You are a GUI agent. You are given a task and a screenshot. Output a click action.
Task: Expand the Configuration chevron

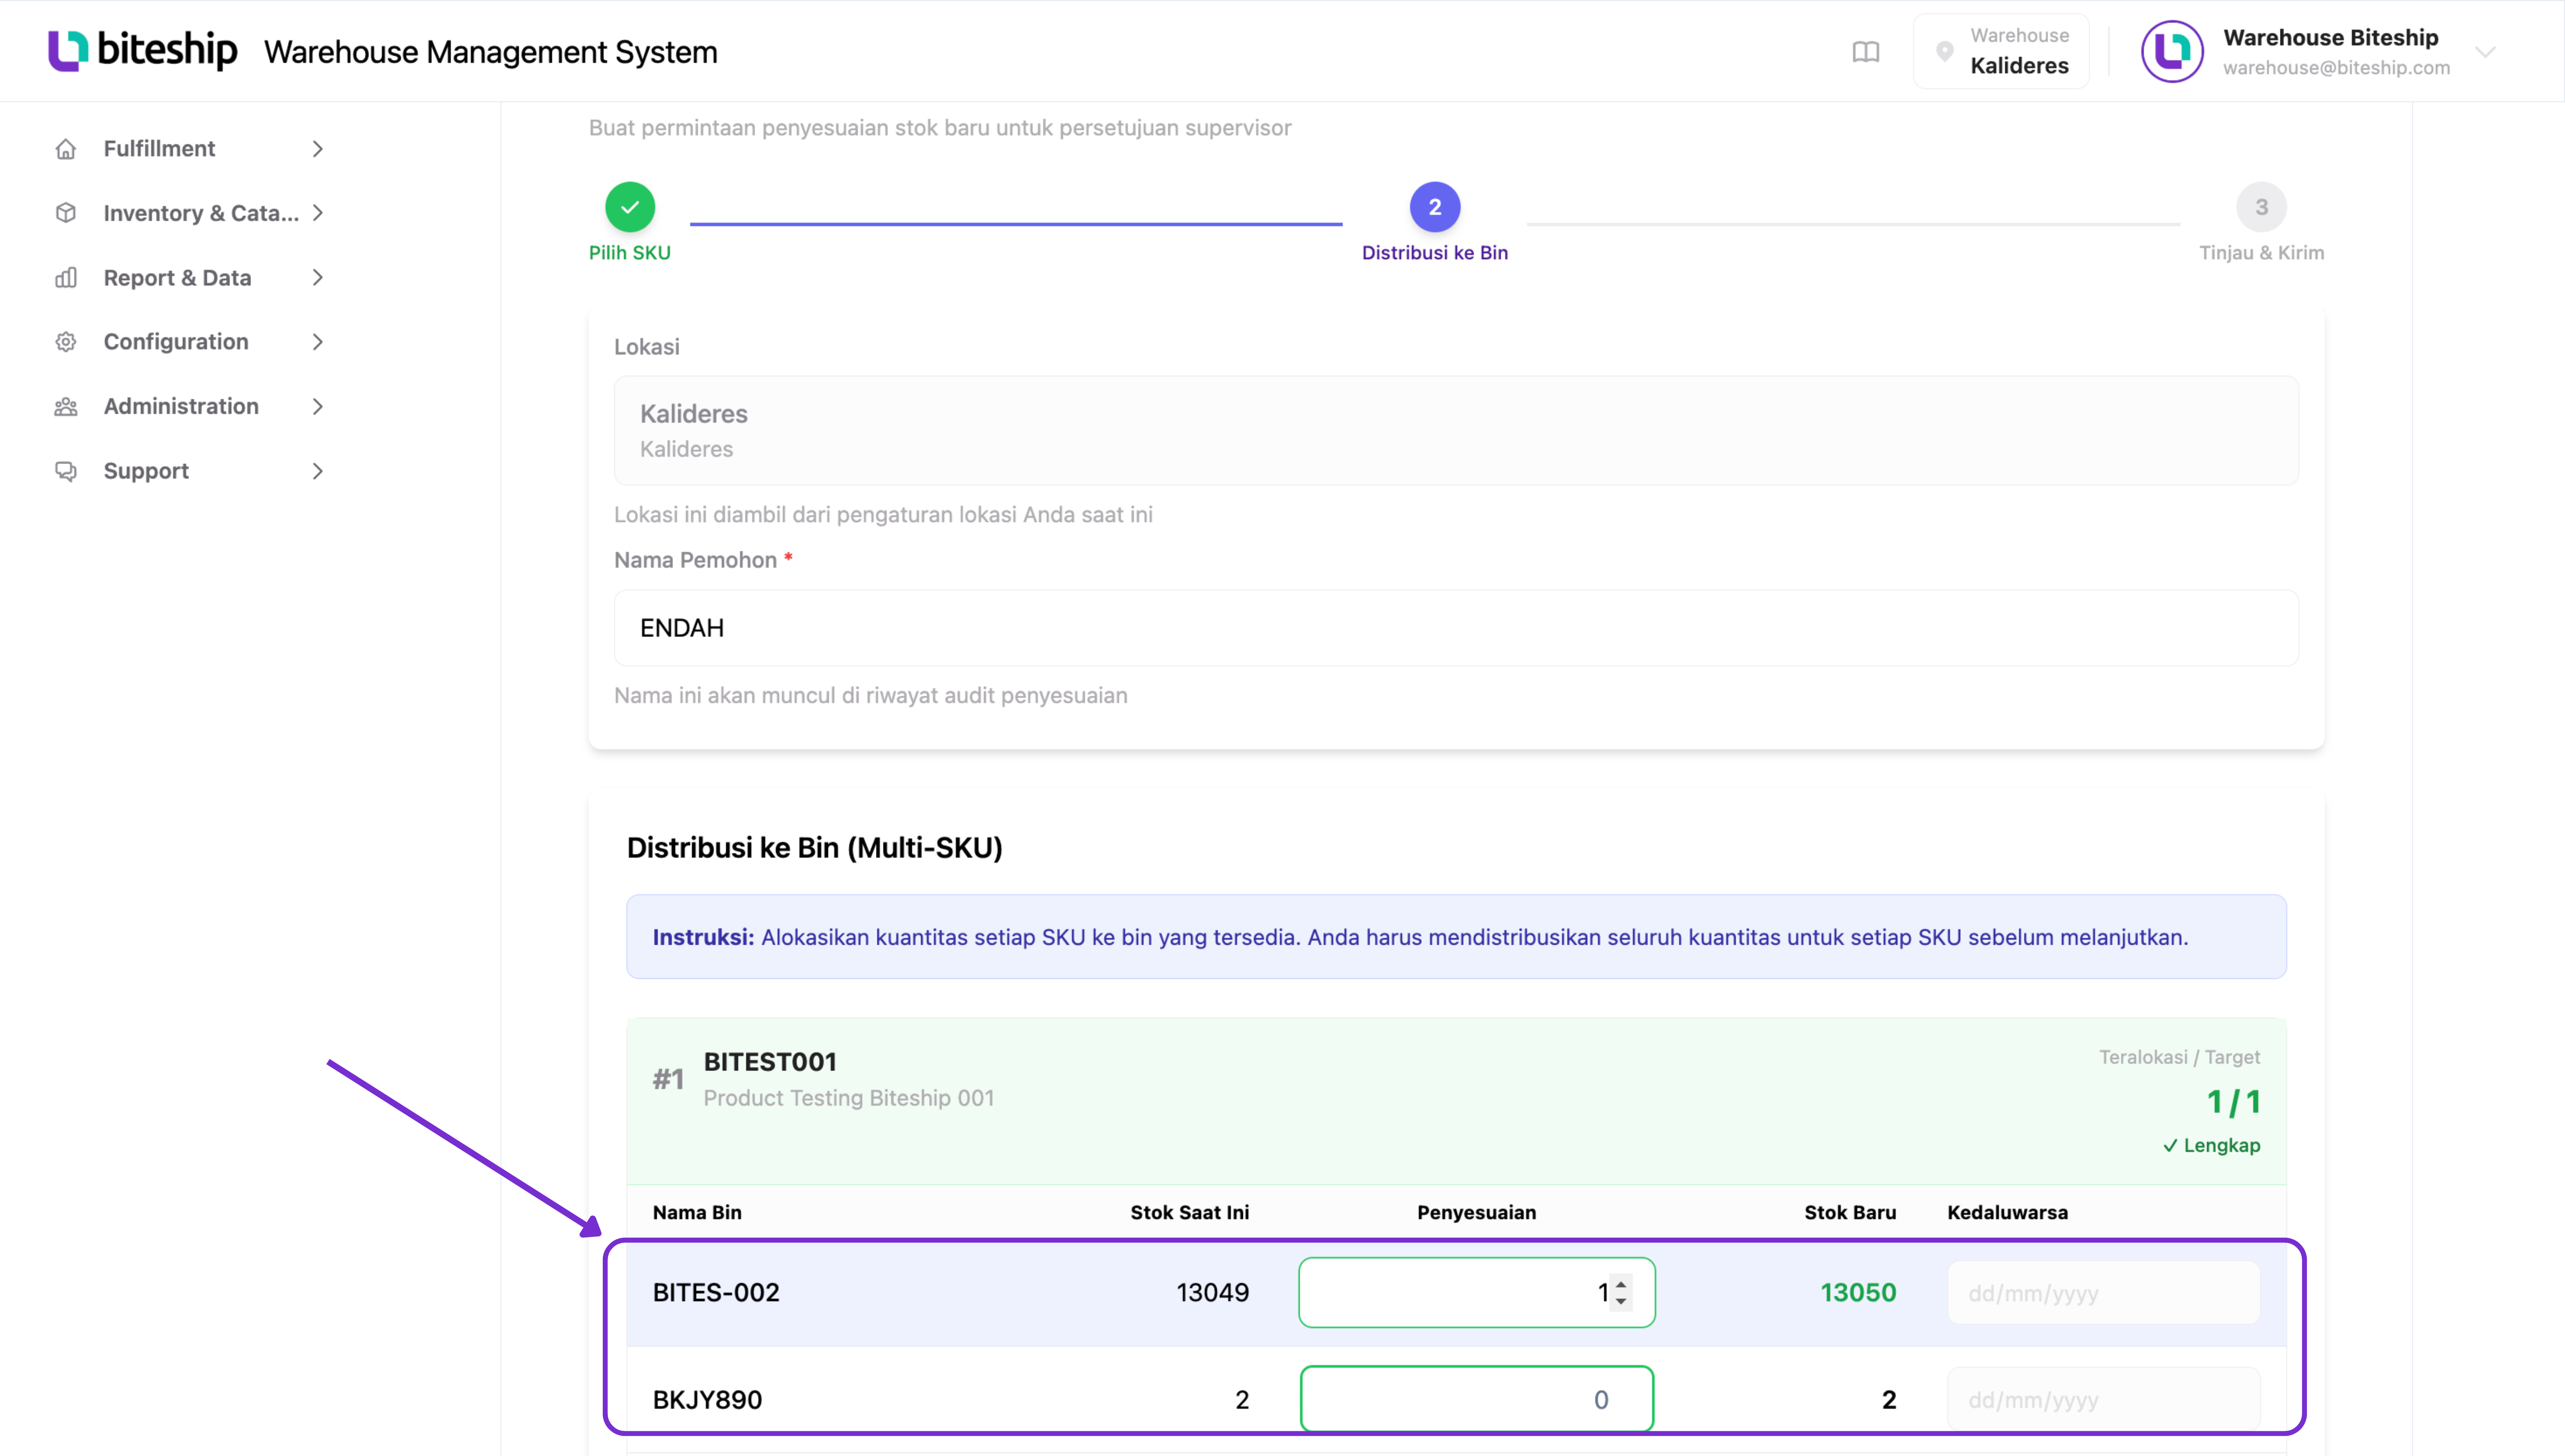(317, 342)
